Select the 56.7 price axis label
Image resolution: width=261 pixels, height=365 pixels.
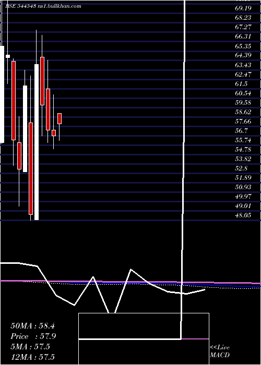[x=241, y=131]
